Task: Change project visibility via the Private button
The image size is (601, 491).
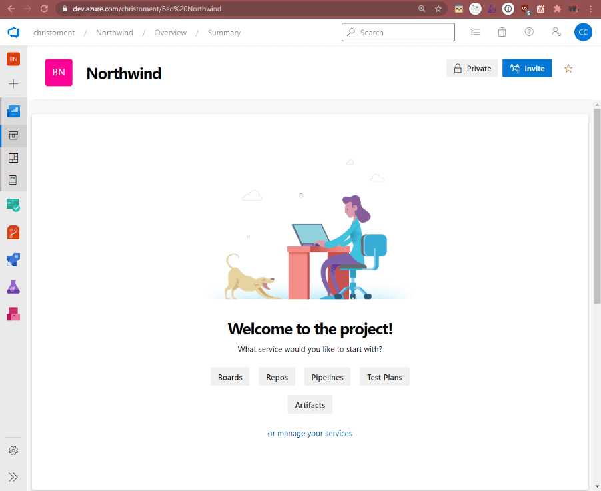Action: pos(472,69)
